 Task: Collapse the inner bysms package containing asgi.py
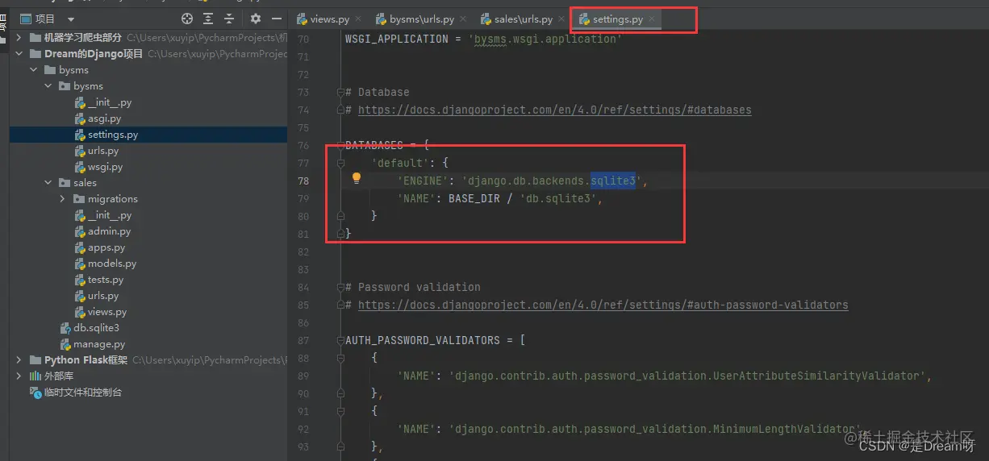click(x=48, y=86)
